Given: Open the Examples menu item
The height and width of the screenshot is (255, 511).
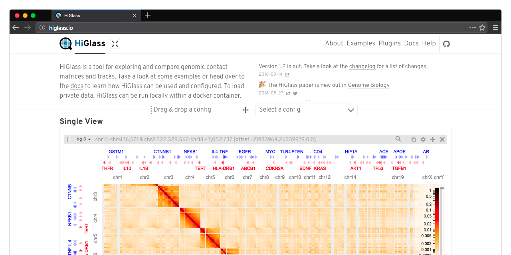Looking at the screenshot, I should (x=361, y=43).
